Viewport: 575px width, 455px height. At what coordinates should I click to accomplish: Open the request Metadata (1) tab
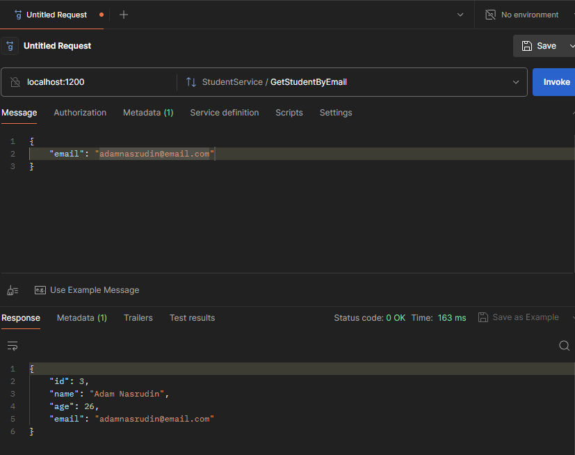point(148,113)
